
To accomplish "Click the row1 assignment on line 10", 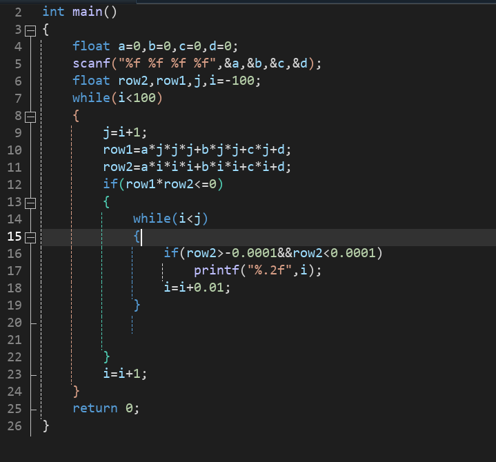I will 197,150.
